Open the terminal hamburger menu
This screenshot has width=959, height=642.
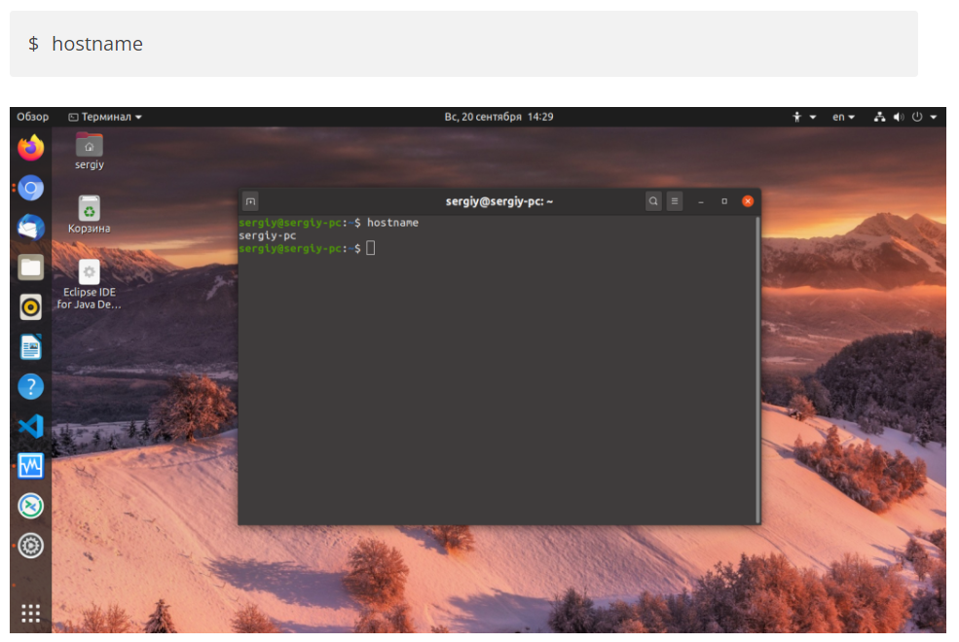coord(675,201)
